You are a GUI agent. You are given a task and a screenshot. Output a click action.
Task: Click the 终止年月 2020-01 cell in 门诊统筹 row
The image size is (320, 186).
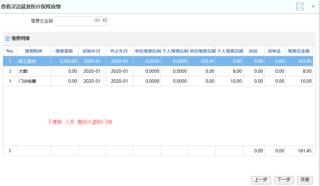(119, 81)
